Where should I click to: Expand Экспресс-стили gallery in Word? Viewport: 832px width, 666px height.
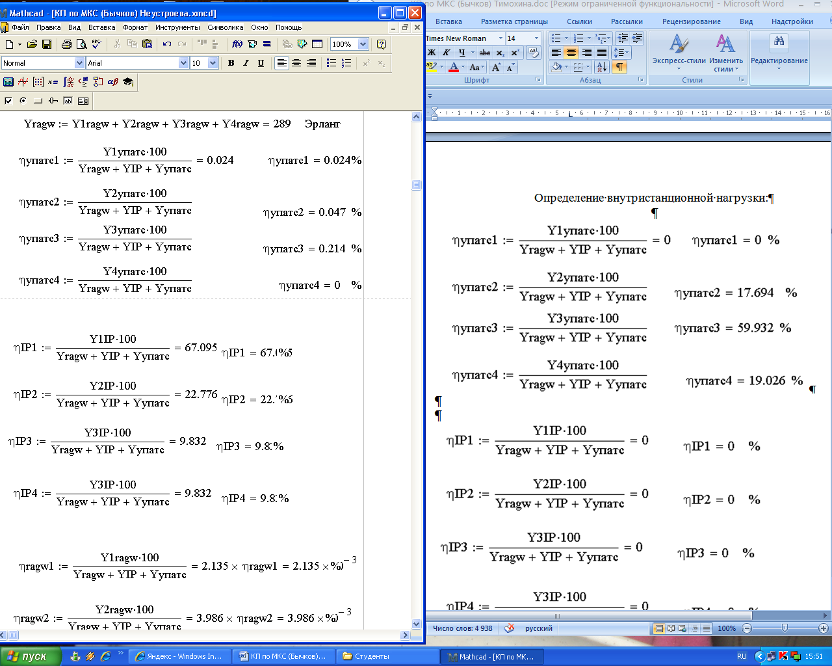tap(679, 53)
